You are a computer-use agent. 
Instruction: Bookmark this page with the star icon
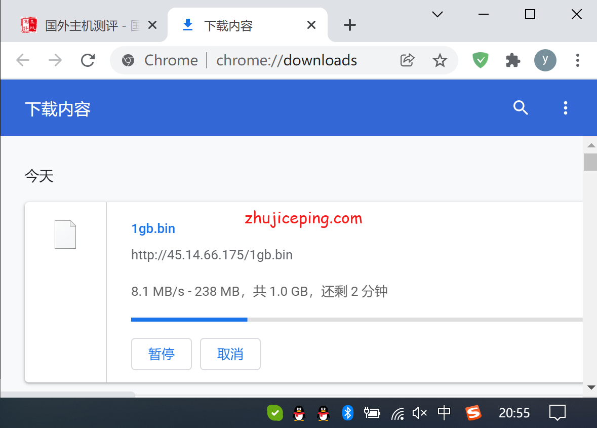coord(440,60)
